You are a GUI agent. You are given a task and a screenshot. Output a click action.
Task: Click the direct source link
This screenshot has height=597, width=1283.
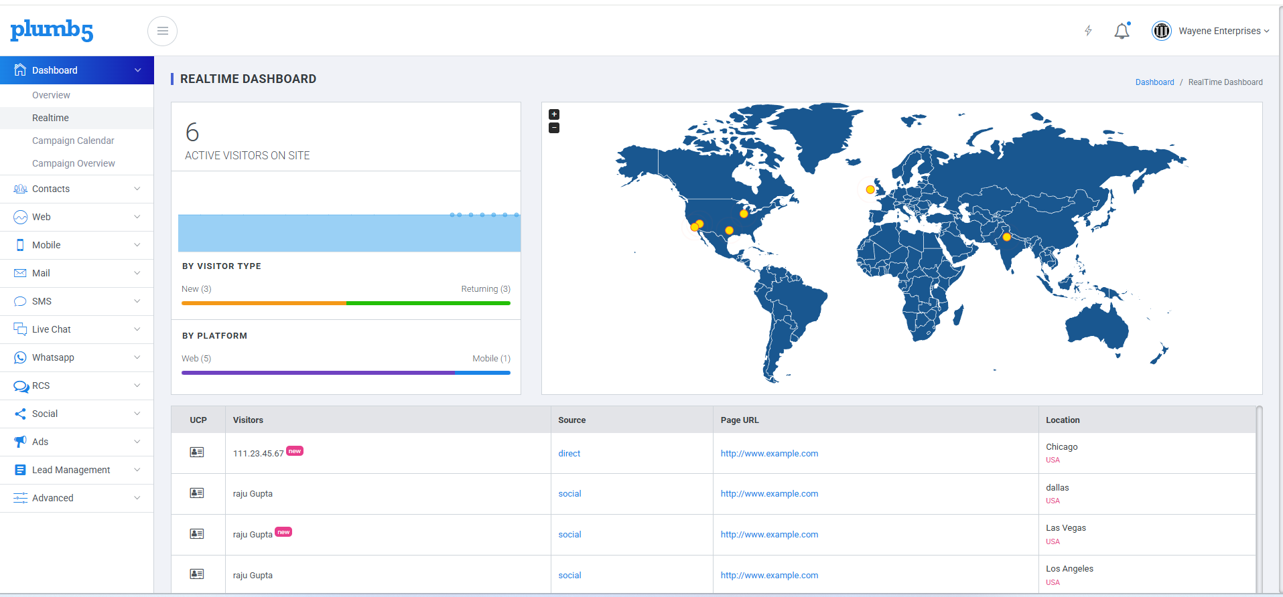(569, 453)
